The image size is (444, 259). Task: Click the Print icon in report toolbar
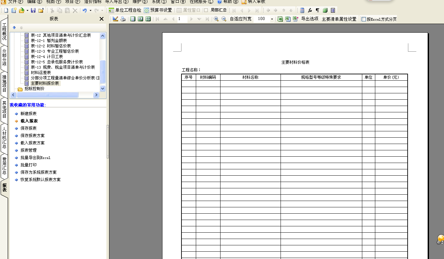(x=123, y=19)
